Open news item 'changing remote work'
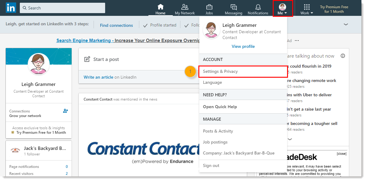This screenshot has width=366, height=181. 311,80
